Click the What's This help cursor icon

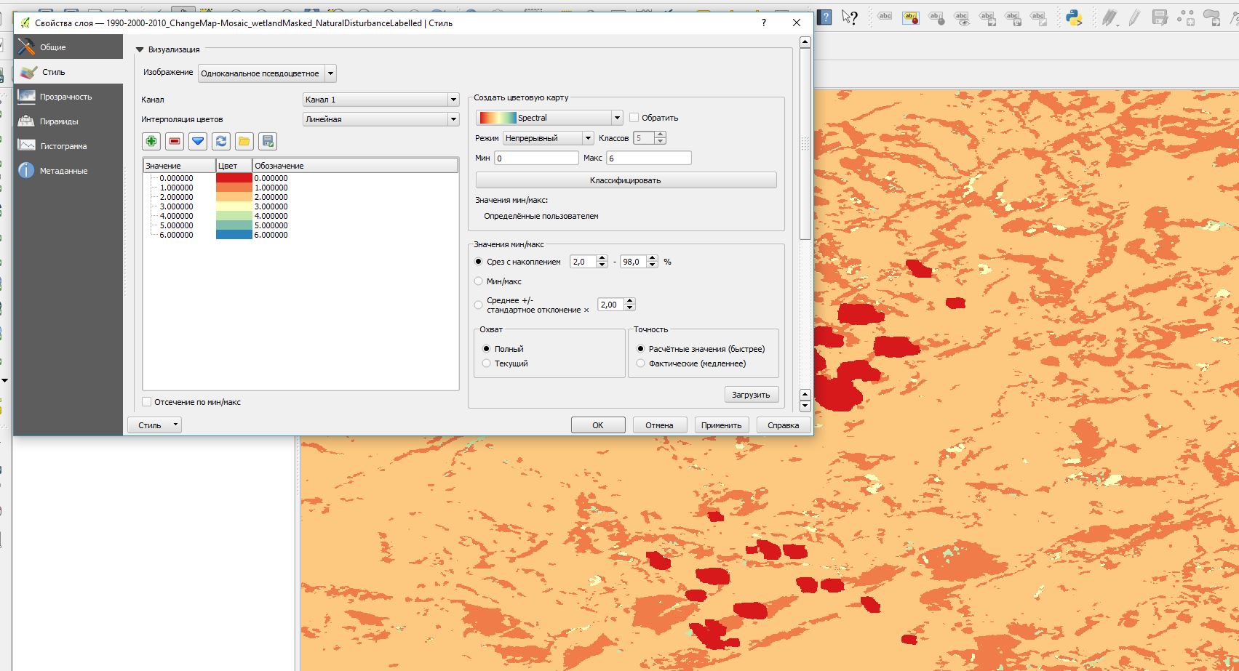pos(849,17)
